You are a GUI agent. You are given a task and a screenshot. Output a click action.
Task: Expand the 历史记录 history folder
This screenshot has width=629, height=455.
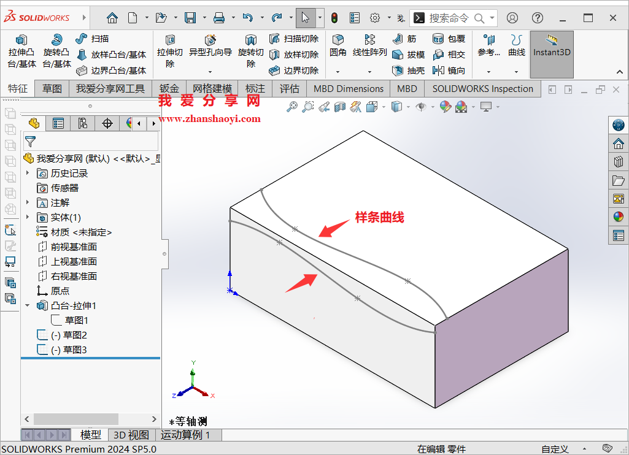pos(28,173)
